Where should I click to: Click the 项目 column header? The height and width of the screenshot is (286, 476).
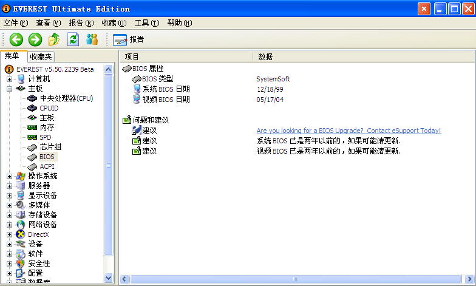click(x=186, y=57)
